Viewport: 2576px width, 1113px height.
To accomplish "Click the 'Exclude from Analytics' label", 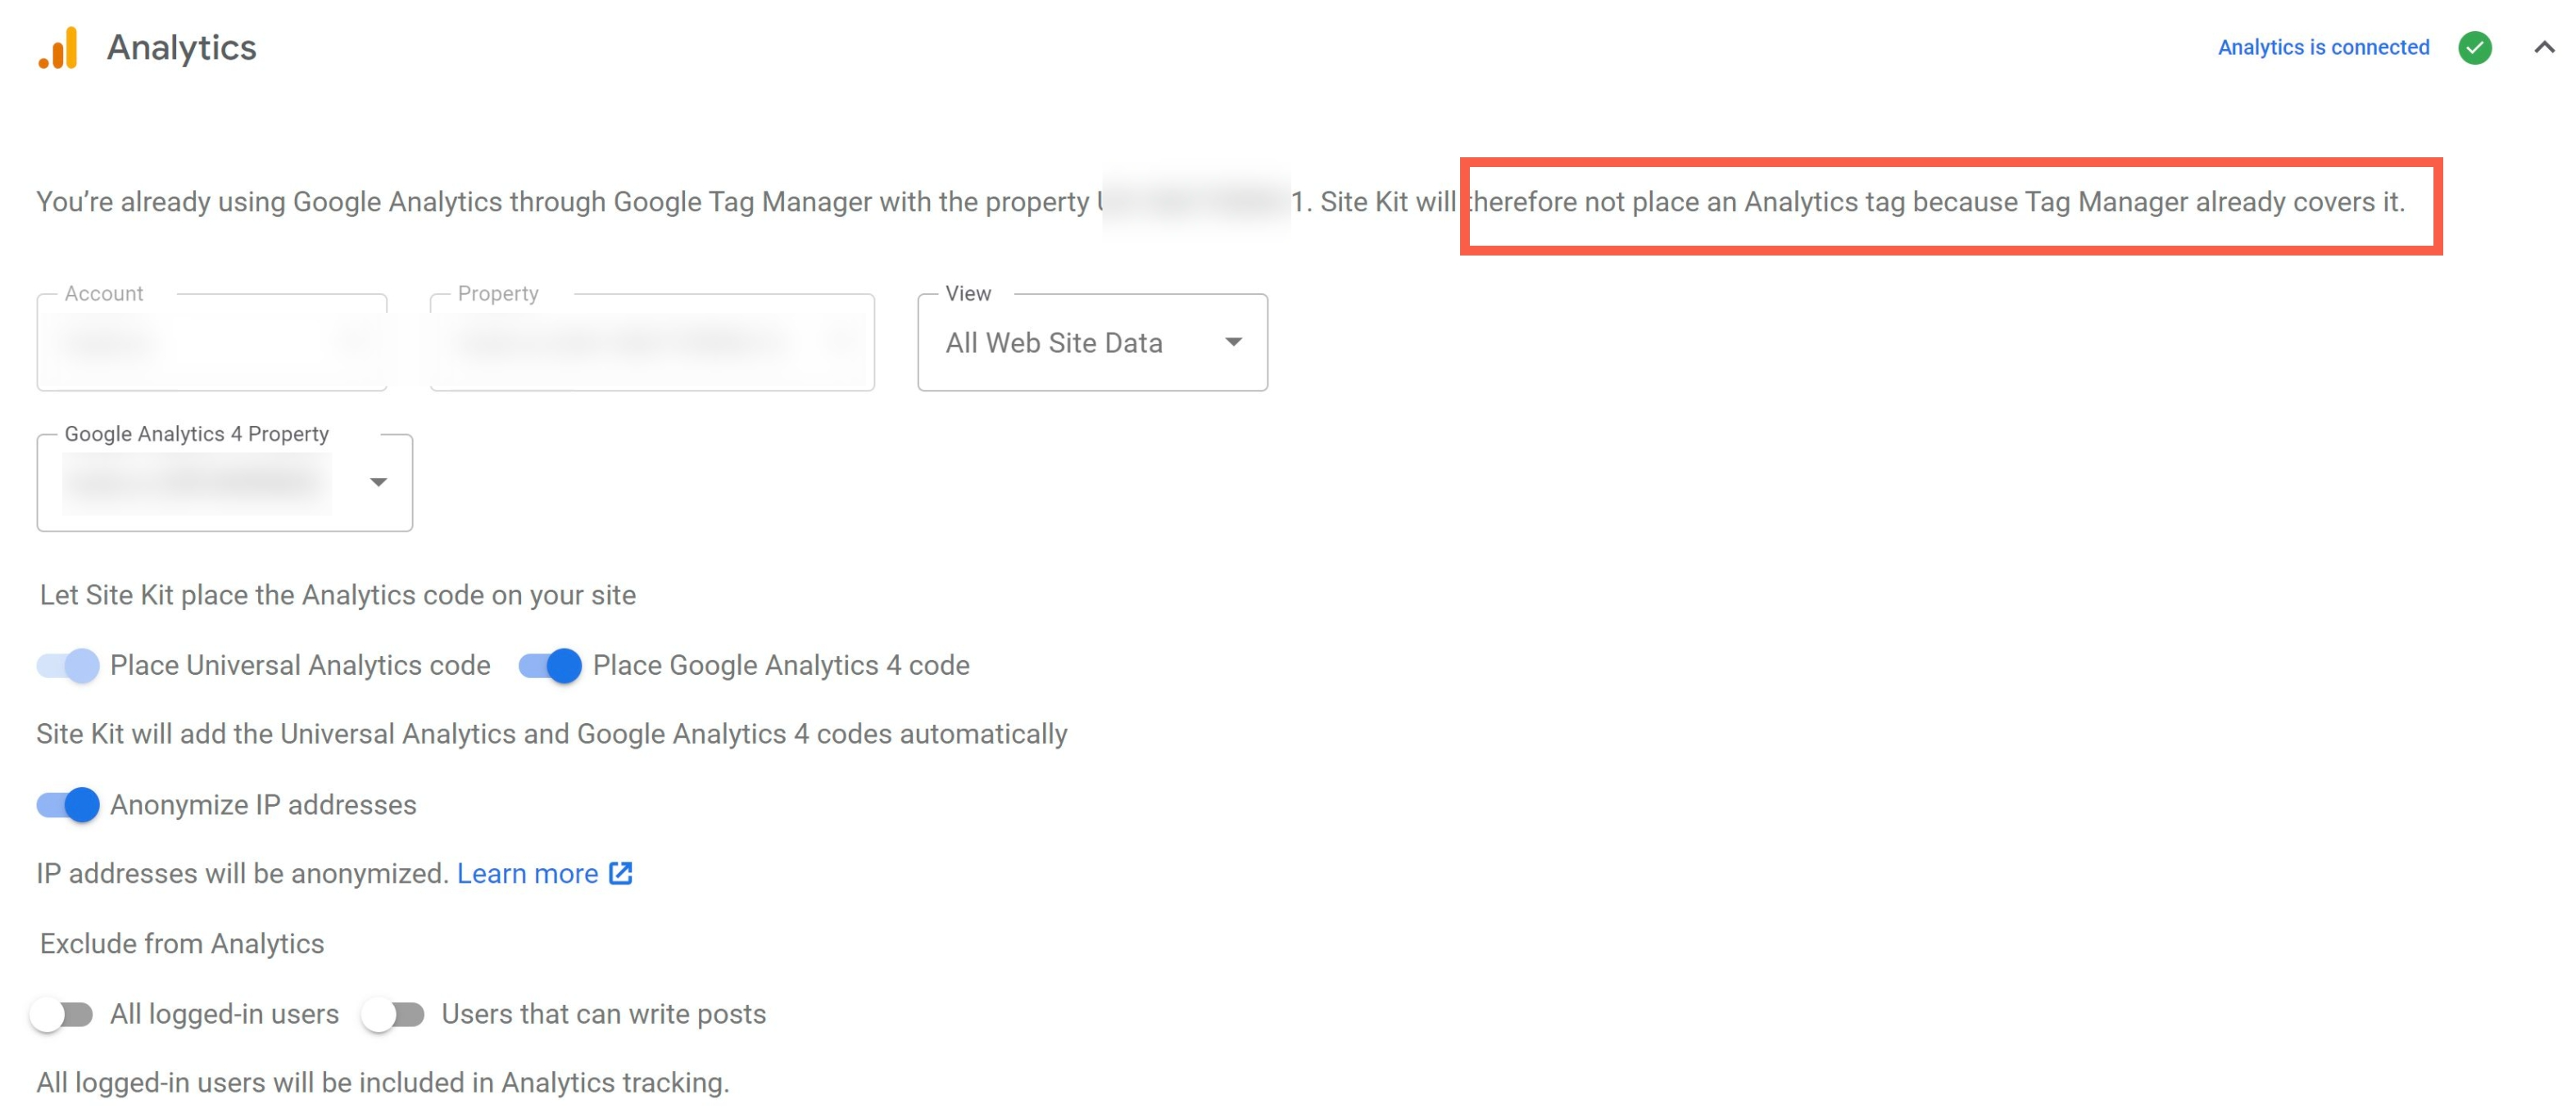I will click(182, 943).
